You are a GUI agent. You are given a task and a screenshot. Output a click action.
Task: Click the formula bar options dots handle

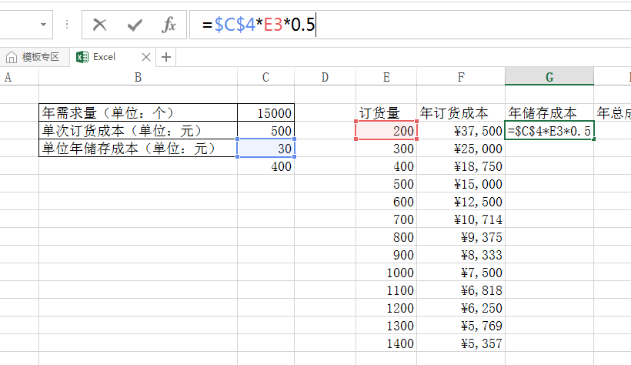pyautogui.click(x=67, y=25)
